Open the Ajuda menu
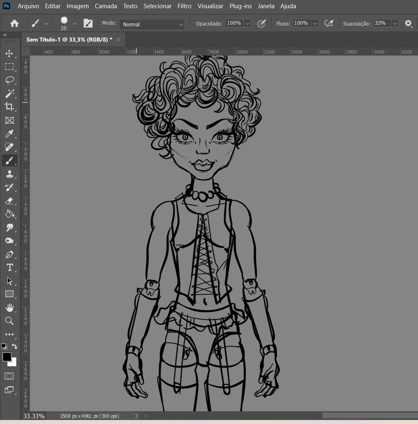Image resolution: width=418 pixels, height=424 pixels. 288,6
